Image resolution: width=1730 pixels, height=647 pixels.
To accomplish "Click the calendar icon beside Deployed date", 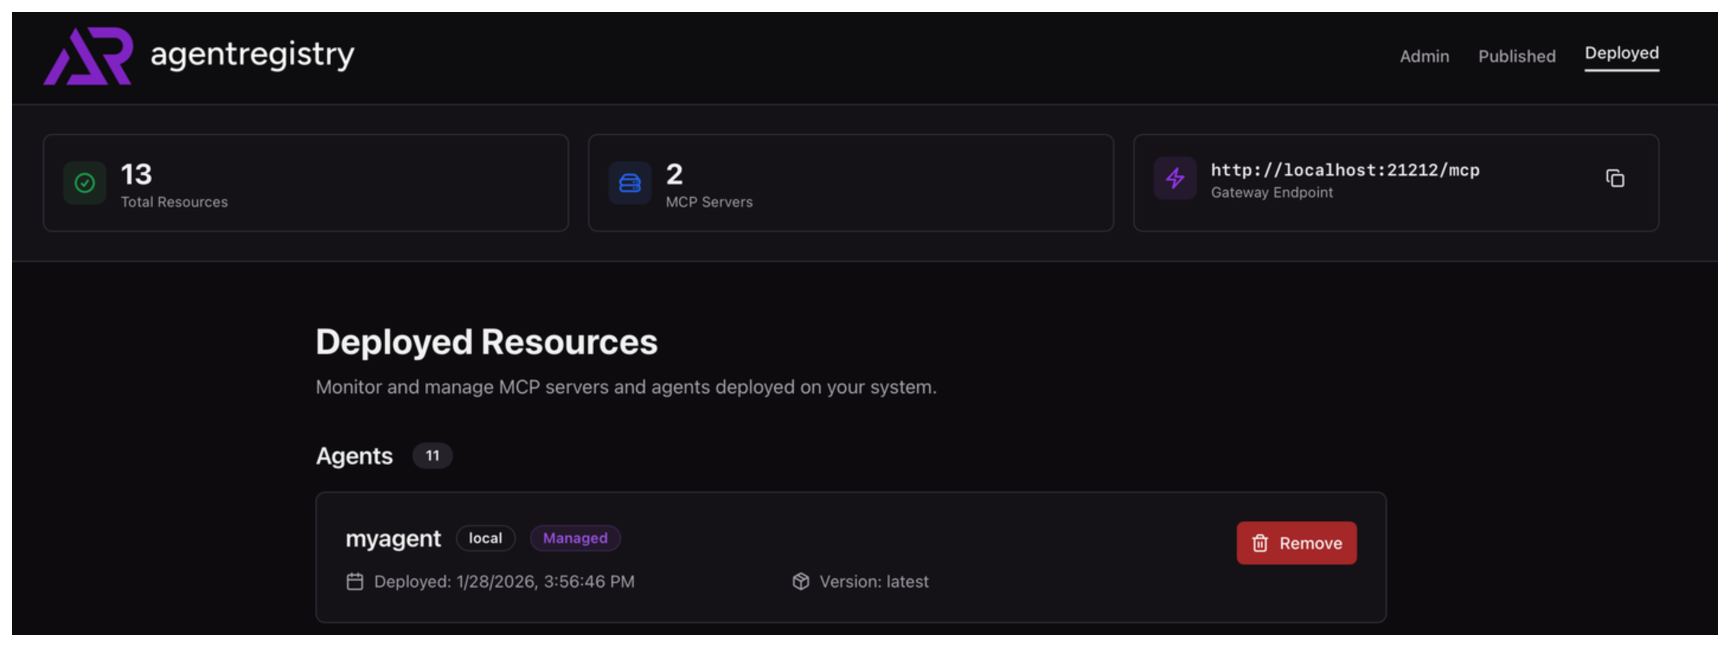I will 355,581.
